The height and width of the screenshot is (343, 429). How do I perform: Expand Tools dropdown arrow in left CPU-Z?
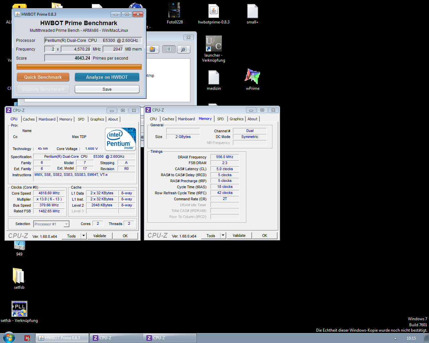(x=84, y=236)
